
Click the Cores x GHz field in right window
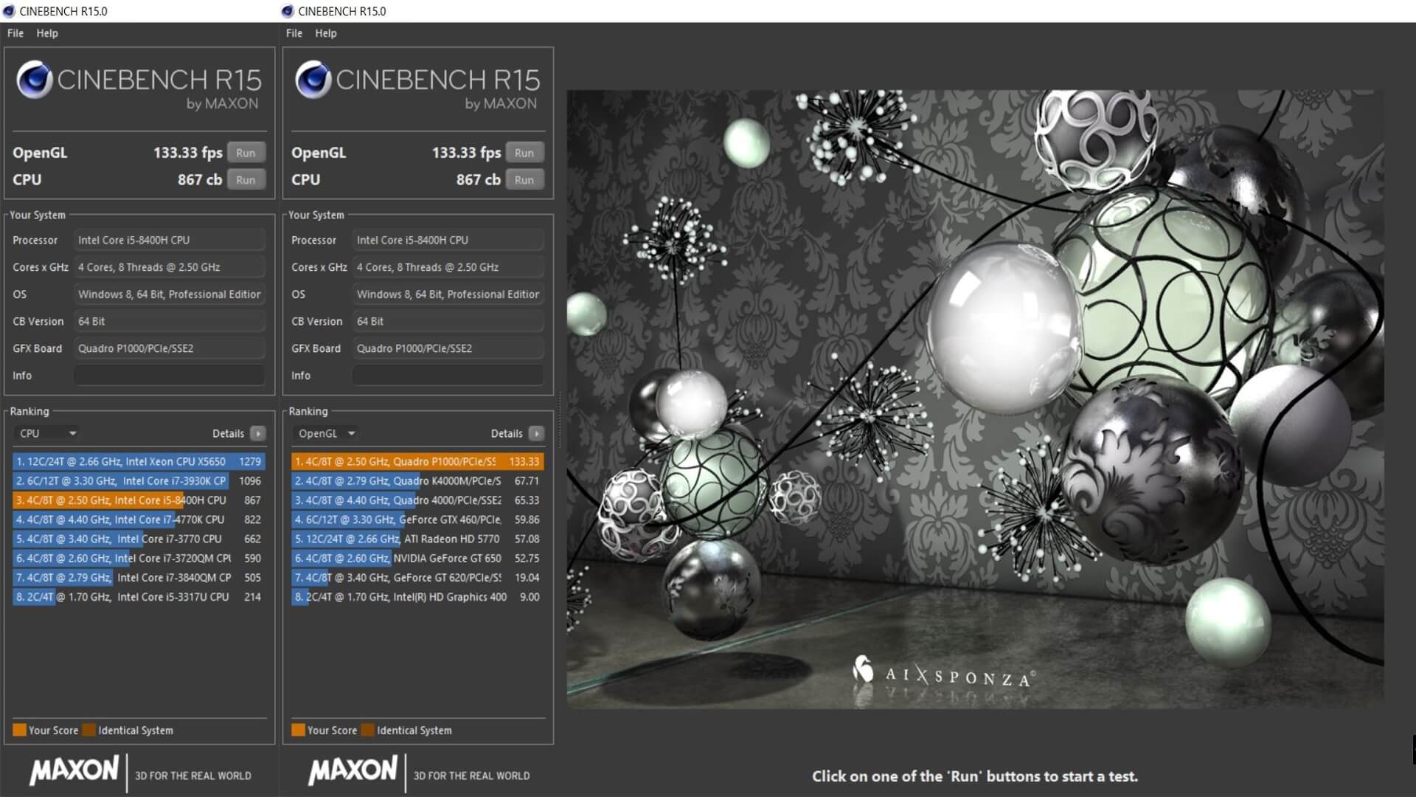click(448, 267)
